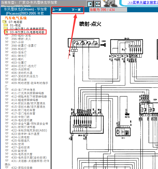Open page 395-起动-发电
Image resolution: width=158 pixels, height=169 pixels.
[x=21, y=35]
